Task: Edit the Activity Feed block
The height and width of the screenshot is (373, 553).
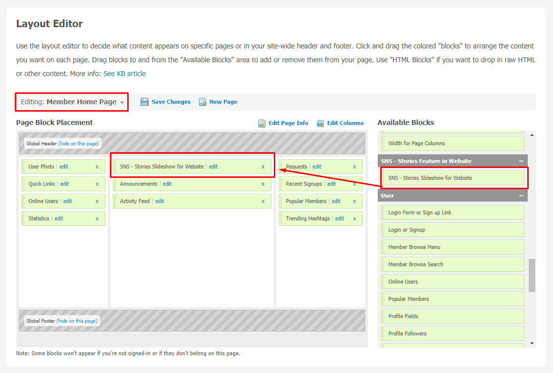Action: click(159, 201)
